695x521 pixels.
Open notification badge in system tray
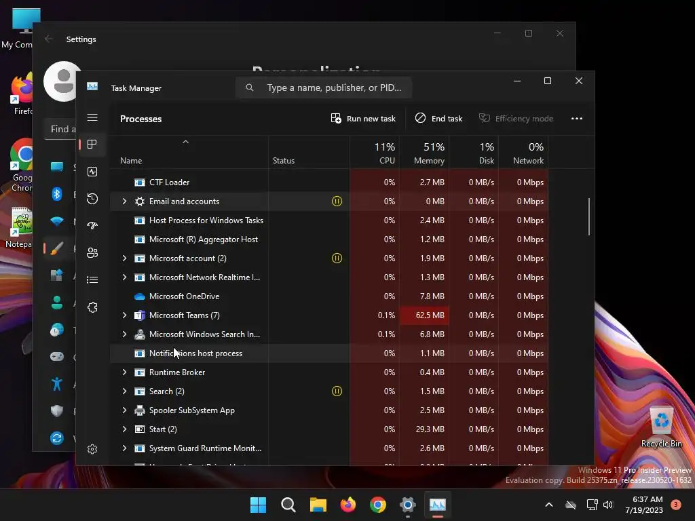[676, 504]
